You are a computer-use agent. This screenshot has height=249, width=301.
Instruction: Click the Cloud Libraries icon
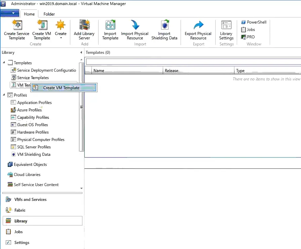(10, 174)
